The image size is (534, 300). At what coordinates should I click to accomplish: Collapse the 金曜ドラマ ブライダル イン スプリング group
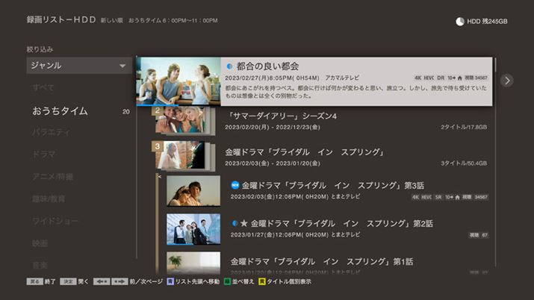305,152
